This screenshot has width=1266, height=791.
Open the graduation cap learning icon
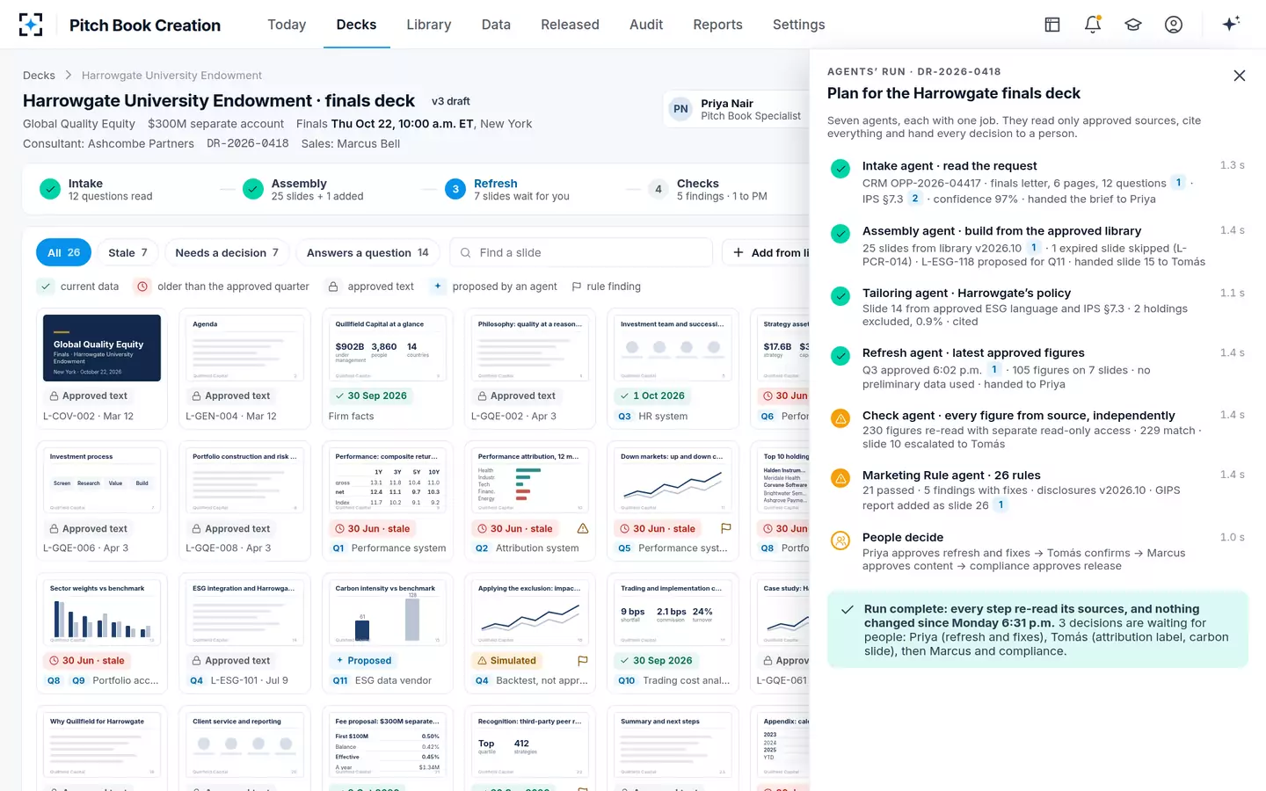click(1133, 25)
